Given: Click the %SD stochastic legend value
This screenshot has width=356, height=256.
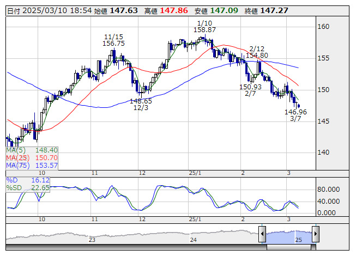Looking at the screenshot, I should pyautogui.click(x=40, y=187).
